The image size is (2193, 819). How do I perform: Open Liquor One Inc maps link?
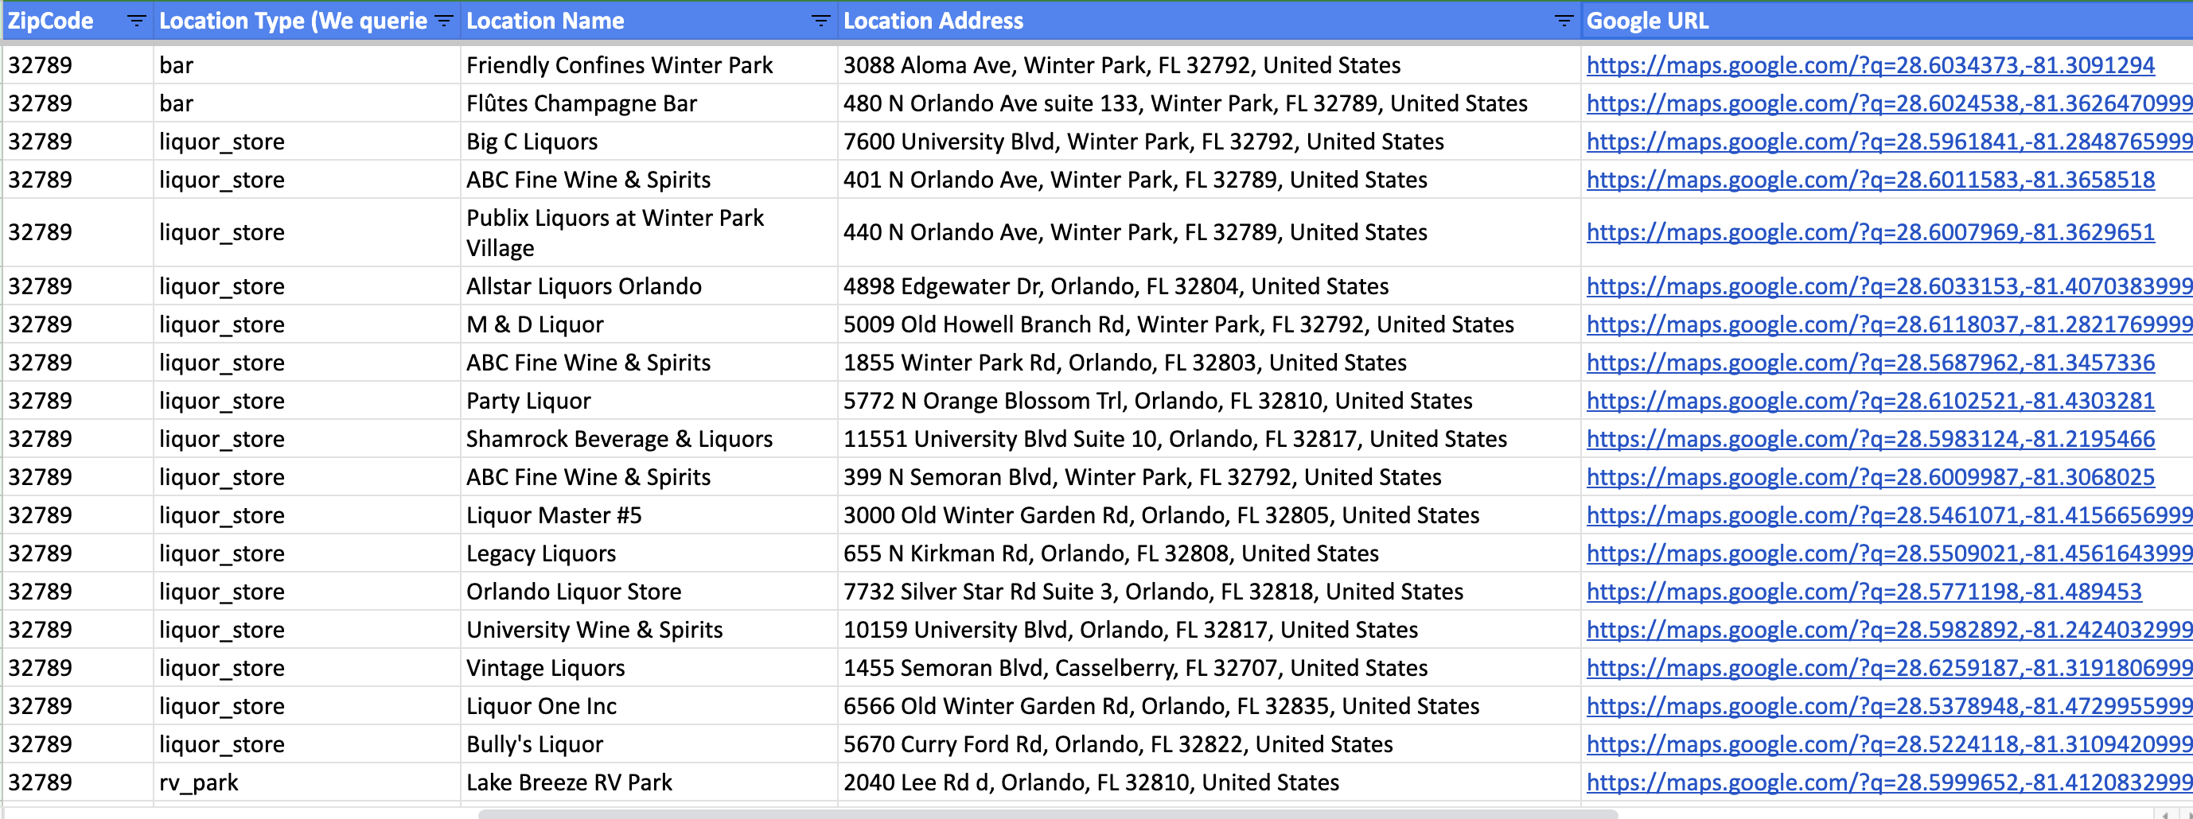tap(1889, 708)
